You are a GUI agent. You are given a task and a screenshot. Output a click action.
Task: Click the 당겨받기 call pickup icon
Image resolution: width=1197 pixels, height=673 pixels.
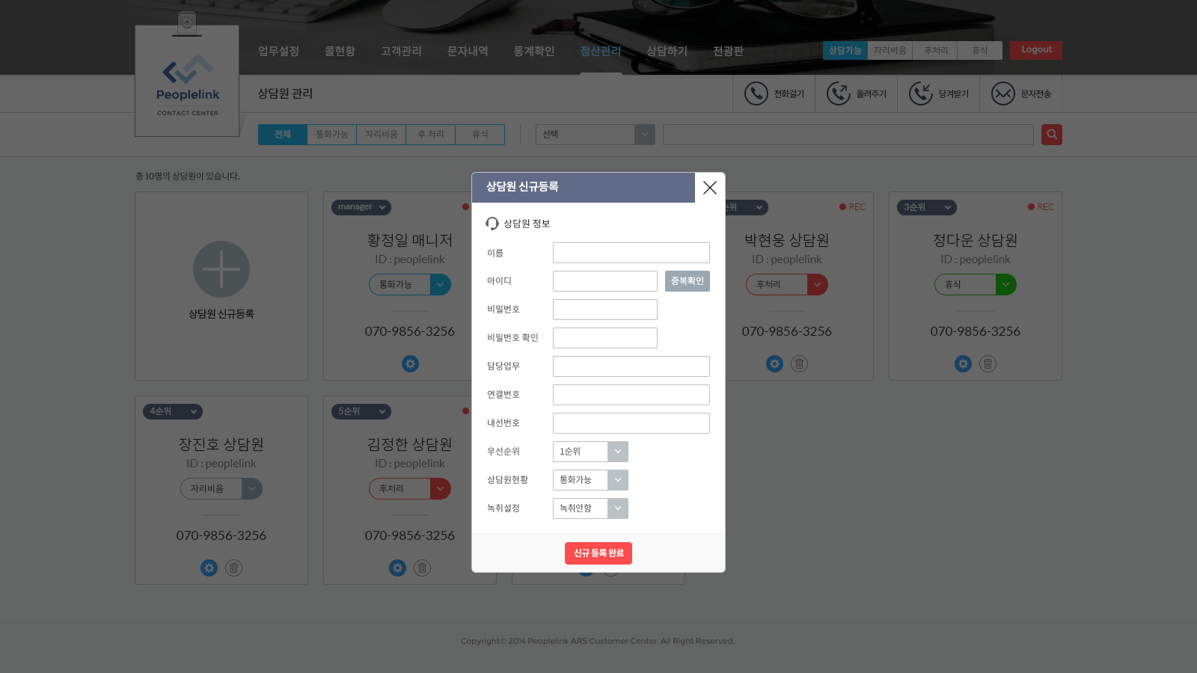921,93
